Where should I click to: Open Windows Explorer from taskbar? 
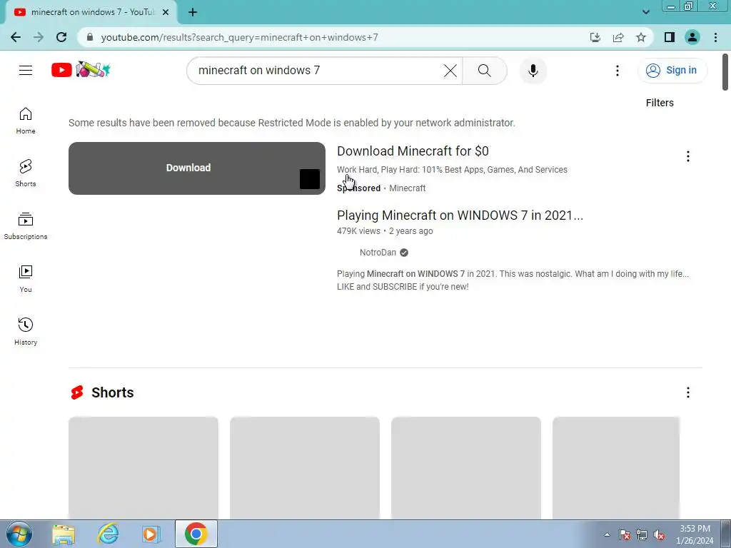(64, 534)
